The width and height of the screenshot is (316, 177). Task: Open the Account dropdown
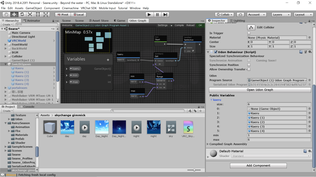256,14
